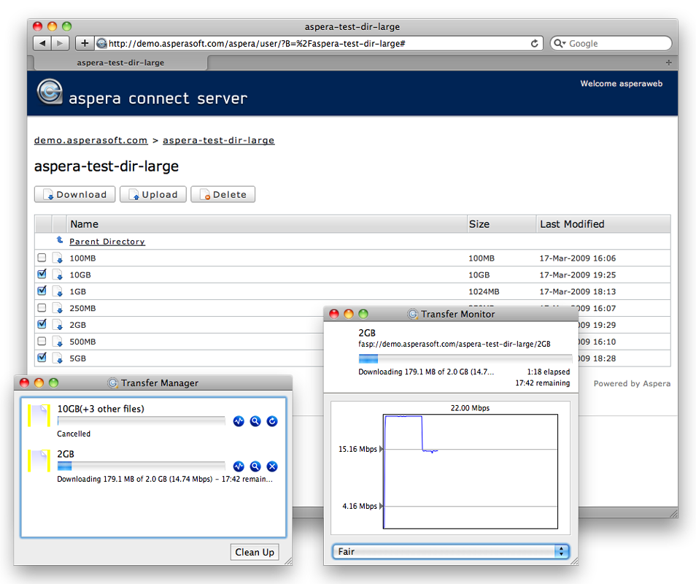Click download icon beside 100MB file
The width and height of the screenshot is (696, 584).
[58, 258]
